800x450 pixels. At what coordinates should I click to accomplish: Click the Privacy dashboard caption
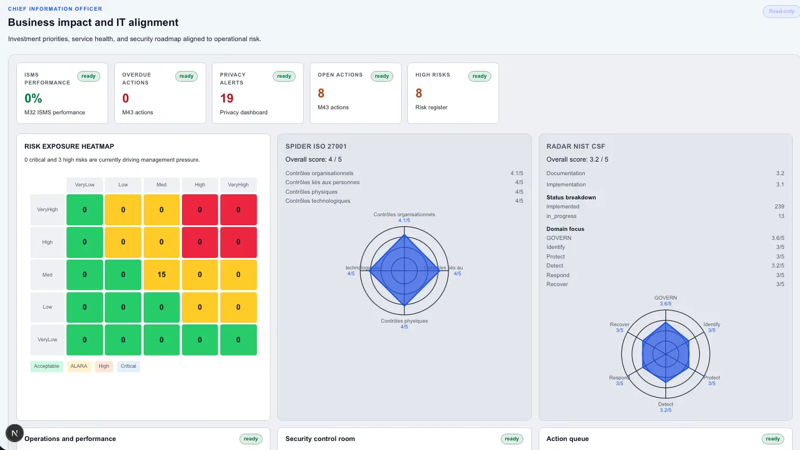(x=244, y=113)
